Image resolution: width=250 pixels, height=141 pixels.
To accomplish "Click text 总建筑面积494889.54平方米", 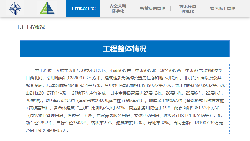I will pos(74,86).
